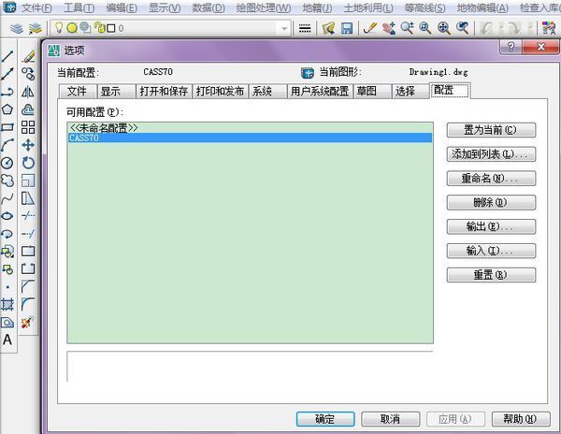
Task: Click the Zoom Window magnifier icon
Action: pyautogui.click(x=425, y=28)
